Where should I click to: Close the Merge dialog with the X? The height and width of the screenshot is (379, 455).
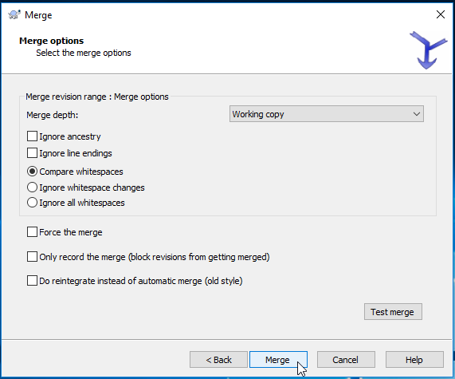tap(441, 14)
